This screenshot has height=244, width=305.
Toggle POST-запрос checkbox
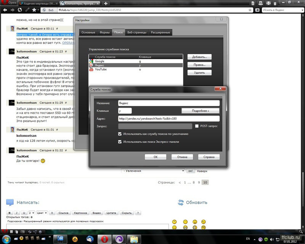click(x=197, y=126)
